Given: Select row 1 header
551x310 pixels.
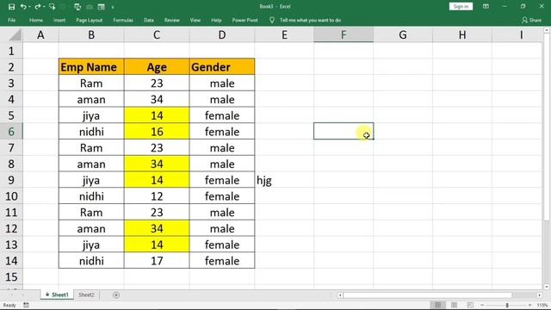Looking at the screenshot, I should pyautogui.click(x=11, y=51).
